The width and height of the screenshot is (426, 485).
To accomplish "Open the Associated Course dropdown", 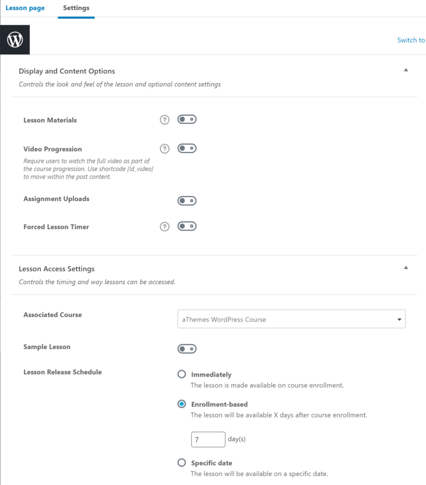I will (x=291, y=319).
